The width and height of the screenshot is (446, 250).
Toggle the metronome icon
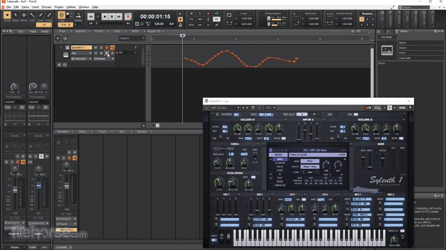point(180,25)
